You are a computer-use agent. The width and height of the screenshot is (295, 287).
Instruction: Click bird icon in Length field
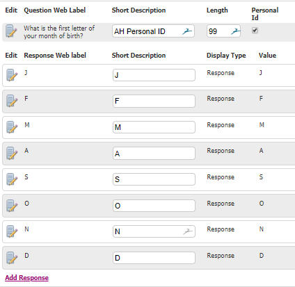pyautogui.click(x=235, y=31)
